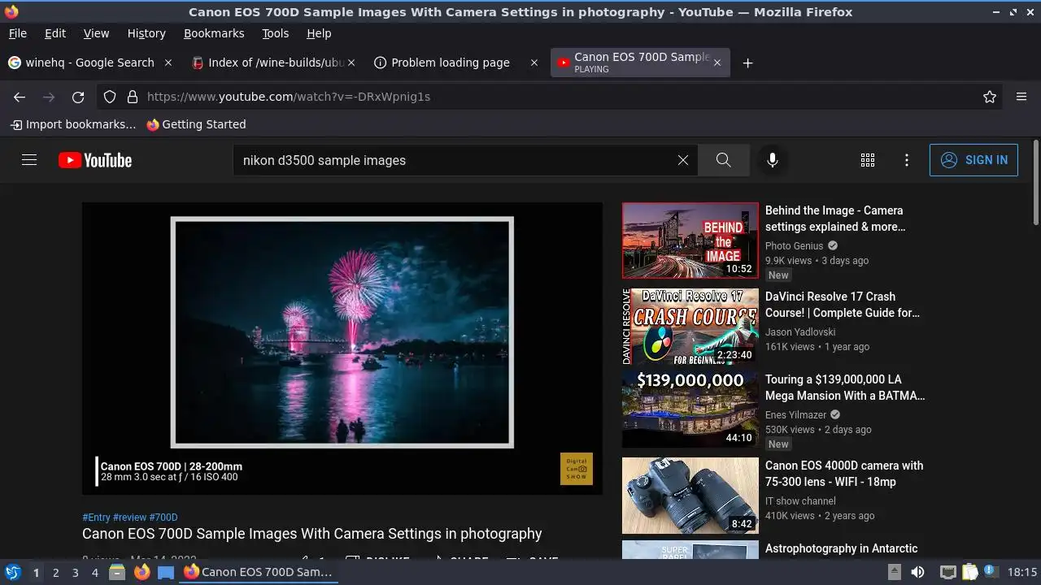Open the $139,000,000 mansion video thumbnail
Screen dimensions: 1041x585
pos(690,409)
